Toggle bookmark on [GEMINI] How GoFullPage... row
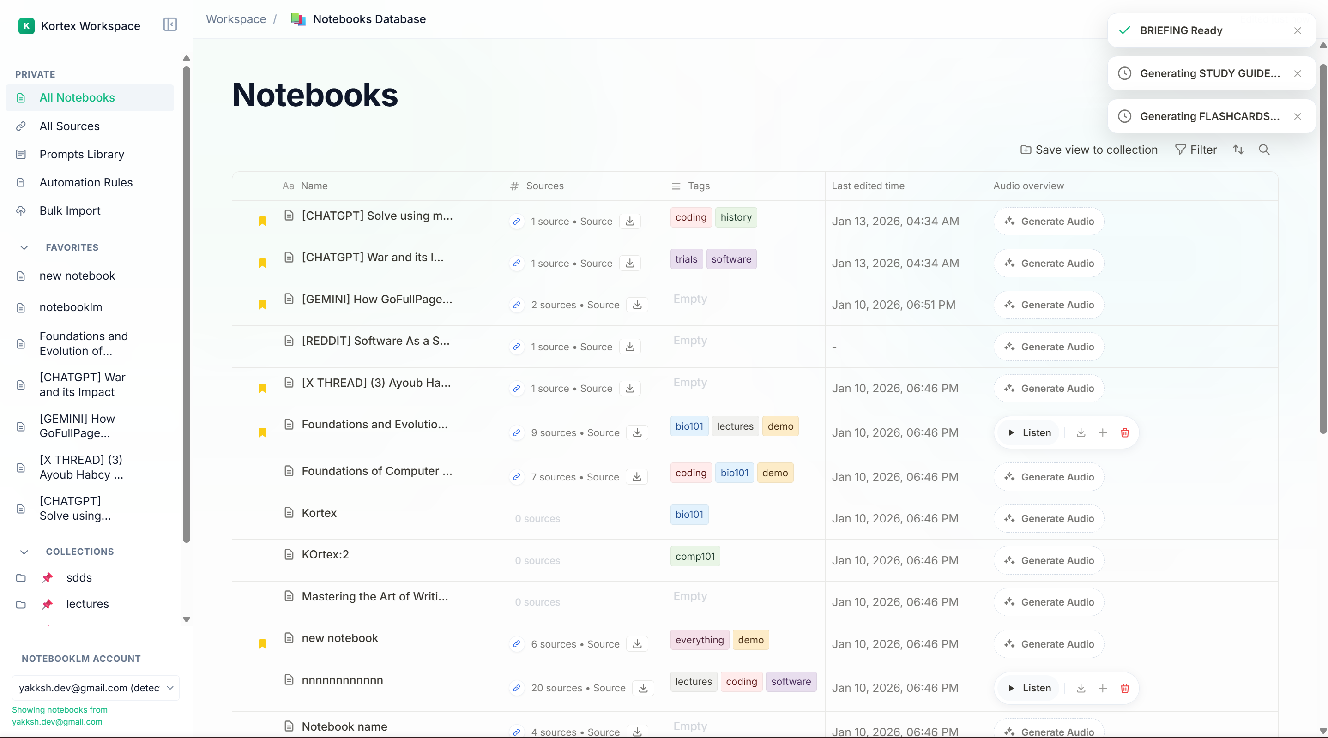This screenshot has width=1328, height=738. pyautogui.click(x=262, y=305)
